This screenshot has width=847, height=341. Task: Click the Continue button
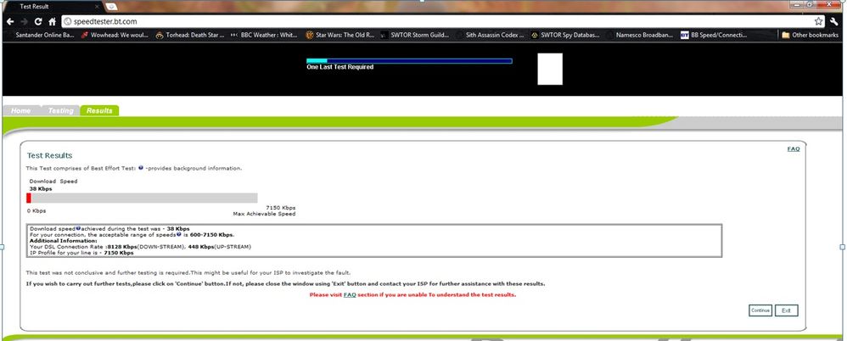tap(760, 310)
